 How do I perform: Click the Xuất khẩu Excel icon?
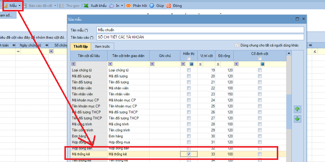pyautogui.click(x=86, y=6)
